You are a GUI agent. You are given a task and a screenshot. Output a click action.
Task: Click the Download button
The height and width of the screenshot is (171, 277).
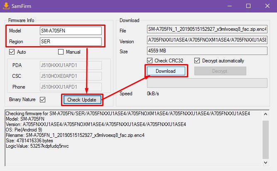166,71
